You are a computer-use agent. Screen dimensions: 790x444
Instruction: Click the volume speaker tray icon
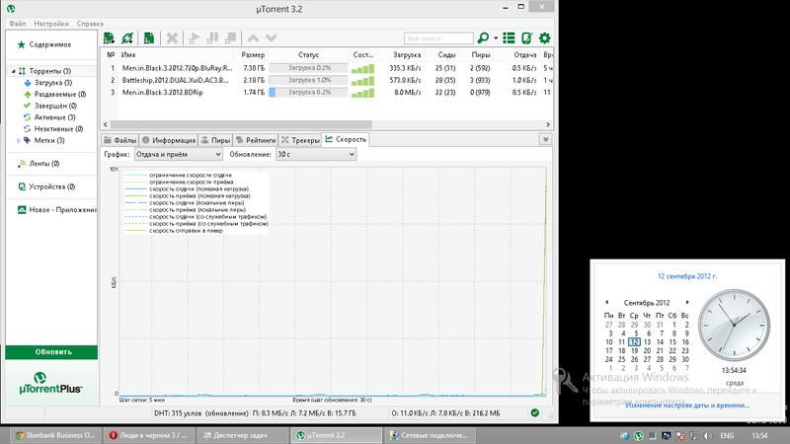707,436
